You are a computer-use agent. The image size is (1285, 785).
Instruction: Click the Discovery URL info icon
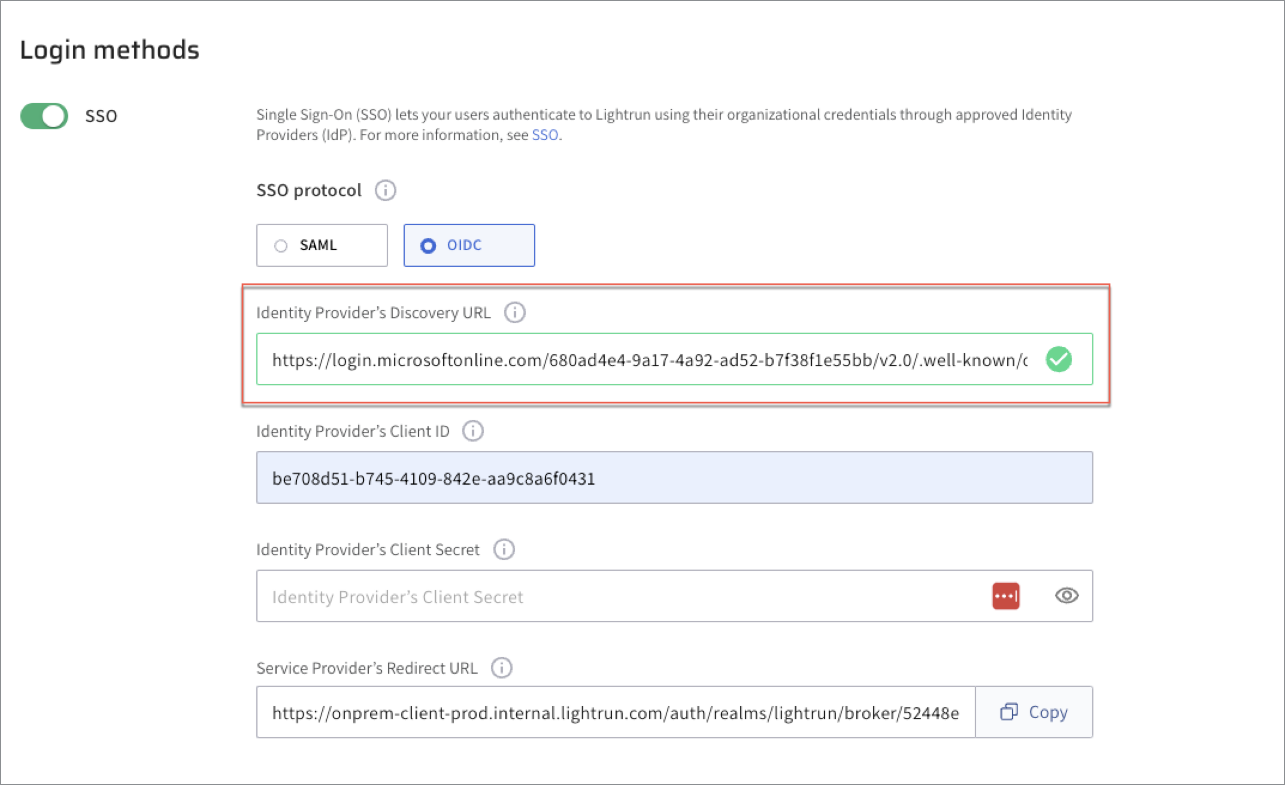pyautogui.click(x=514, y=312)
